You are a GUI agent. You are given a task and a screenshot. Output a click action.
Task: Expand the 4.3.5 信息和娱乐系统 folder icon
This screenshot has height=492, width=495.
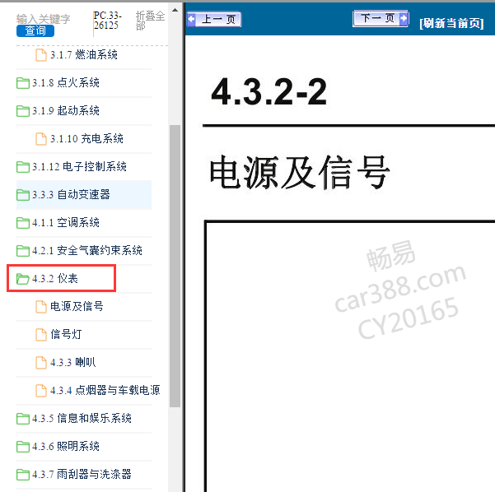pyautogui.click(x=23, y=419)
